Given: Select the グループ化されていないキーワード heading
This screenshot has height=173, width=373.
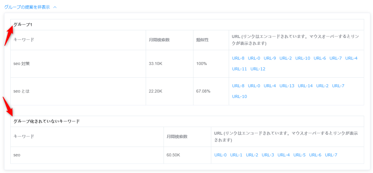Looking at the screenshot, I should 46,121.
